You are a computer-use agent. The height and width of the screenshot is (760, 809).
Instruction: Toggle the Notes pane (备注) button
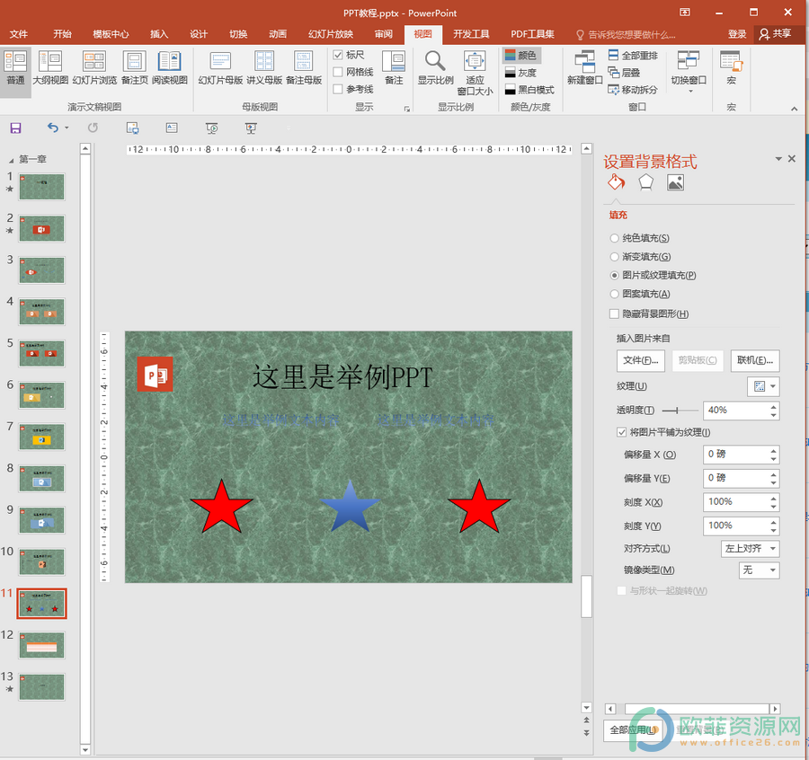[x=394, y=68]
